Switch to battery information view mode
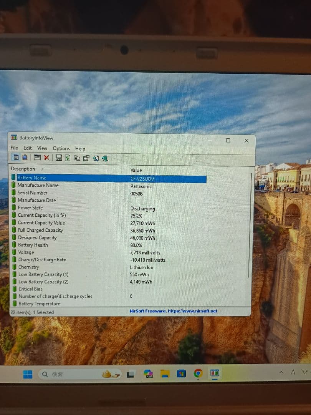 [16, 157]
